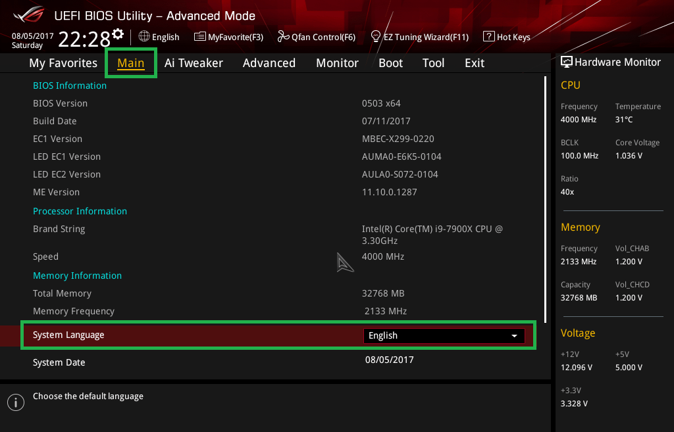Open the Tool tab

(x=433, y=63)
